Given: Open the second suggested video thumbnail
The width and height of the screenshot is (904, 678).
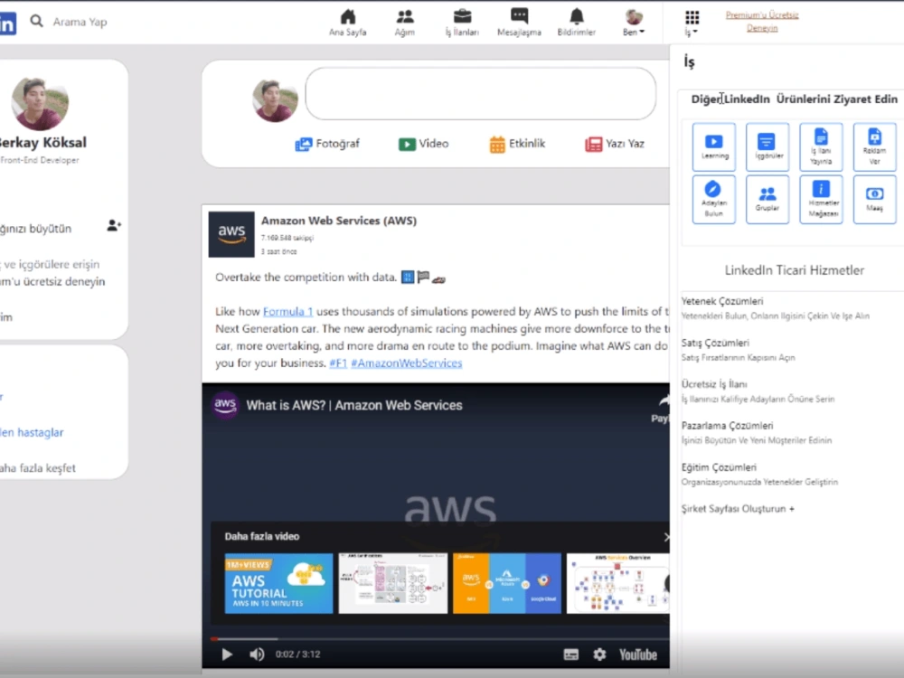Looking at the screenshot, I should [392, 583].
